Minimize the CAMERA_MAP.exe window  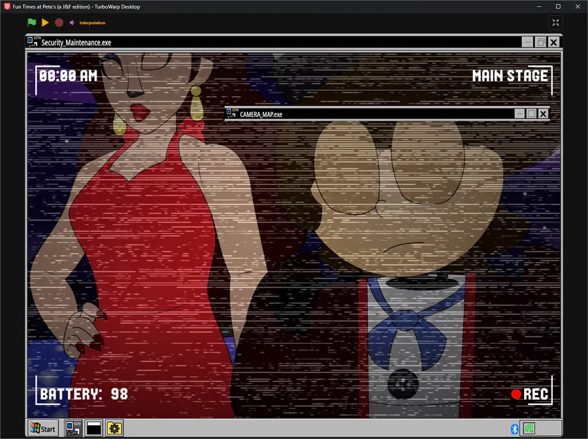point(519,114)
